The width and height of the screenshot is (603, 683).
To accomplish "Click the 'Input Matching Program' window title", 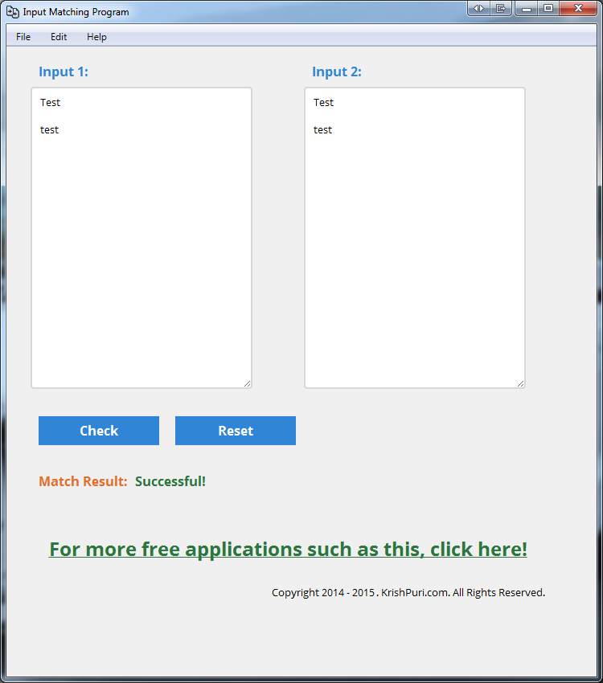I will [x=76, y=12].
